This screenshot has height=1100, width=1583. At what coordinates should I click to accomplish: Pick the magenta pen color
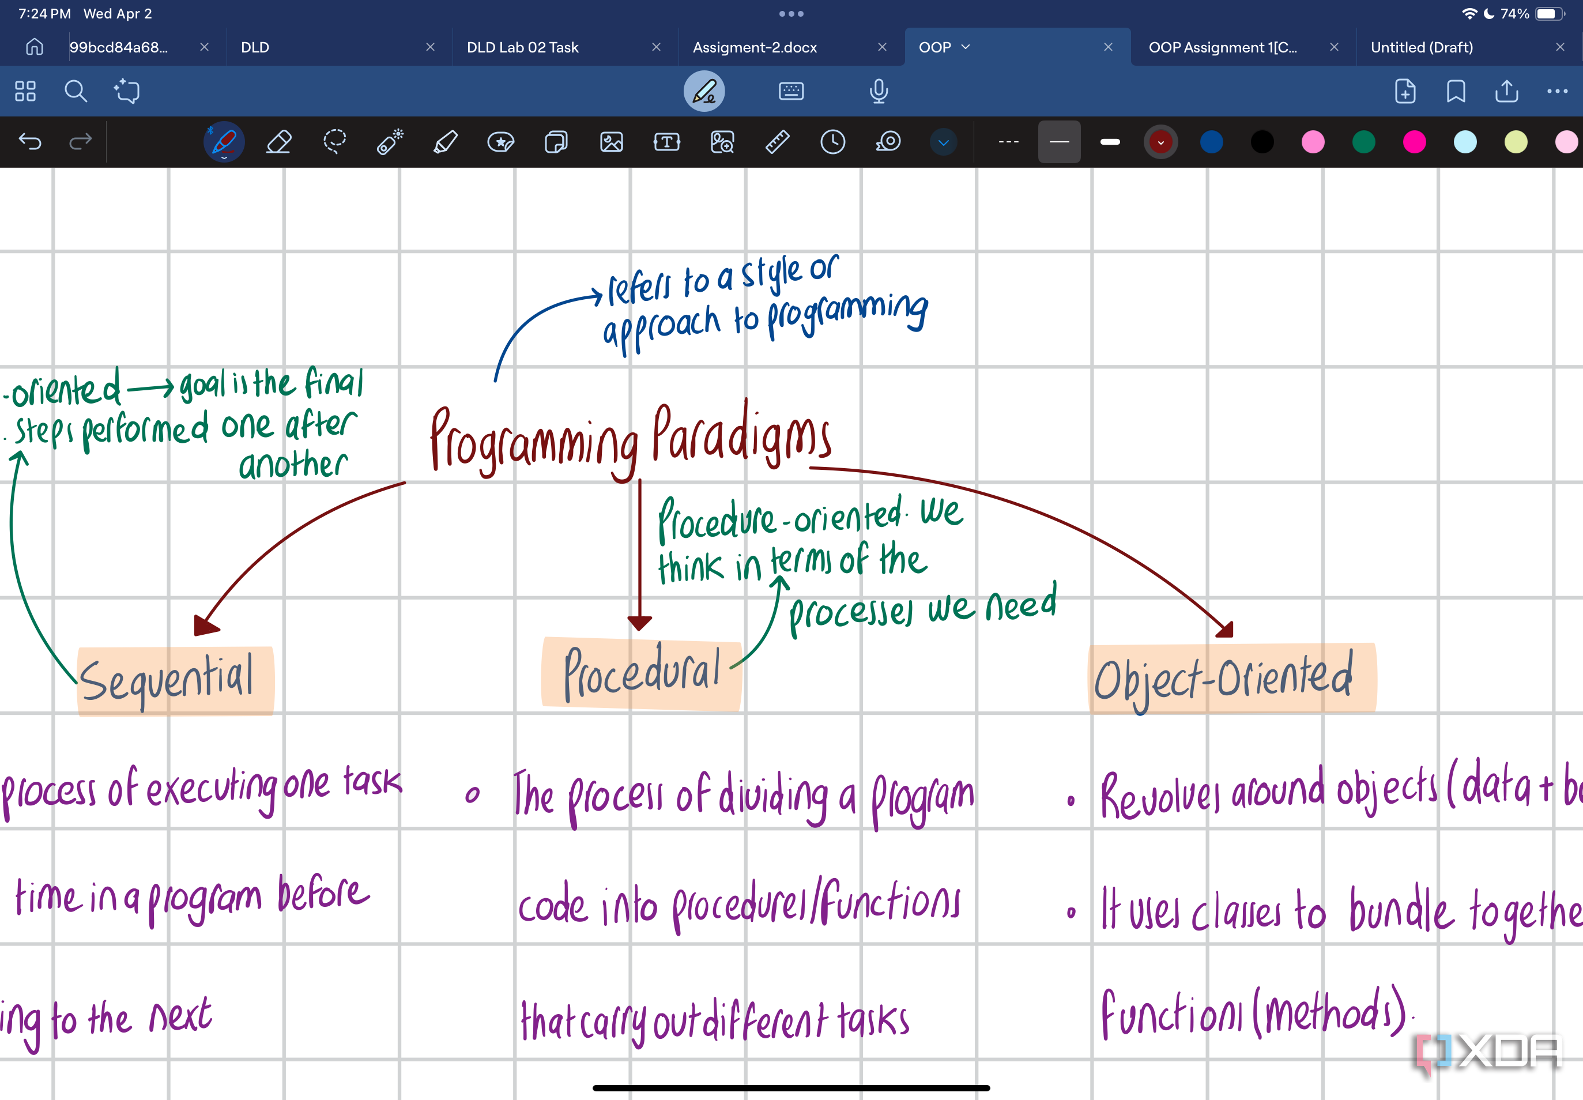pos(1414,142)
